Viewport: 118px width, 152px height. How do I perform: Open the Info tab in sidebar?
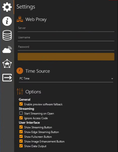pos(7,21)
